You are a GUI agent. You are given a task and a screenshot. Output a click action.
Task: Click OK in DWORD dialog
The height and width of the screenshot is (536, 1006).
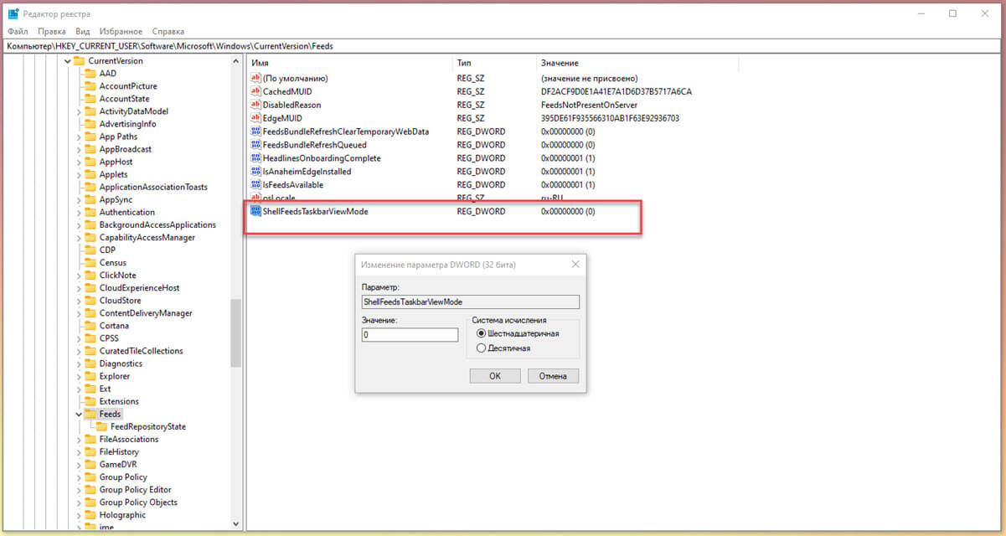pyautogui.click(x=495, y=376)
